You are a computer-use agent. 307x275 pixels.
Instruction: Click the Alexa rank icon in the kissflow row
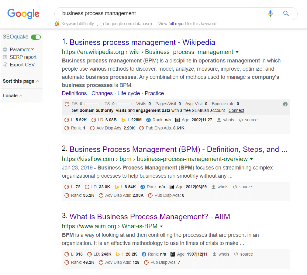[x=143, y=187]
